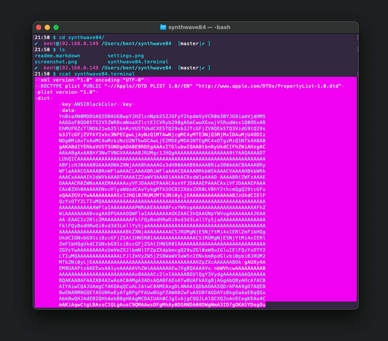388x341 pixels.
Task: Click the data line starting 'UkdCIGNvbG91ciBz'
Action: 162,238
